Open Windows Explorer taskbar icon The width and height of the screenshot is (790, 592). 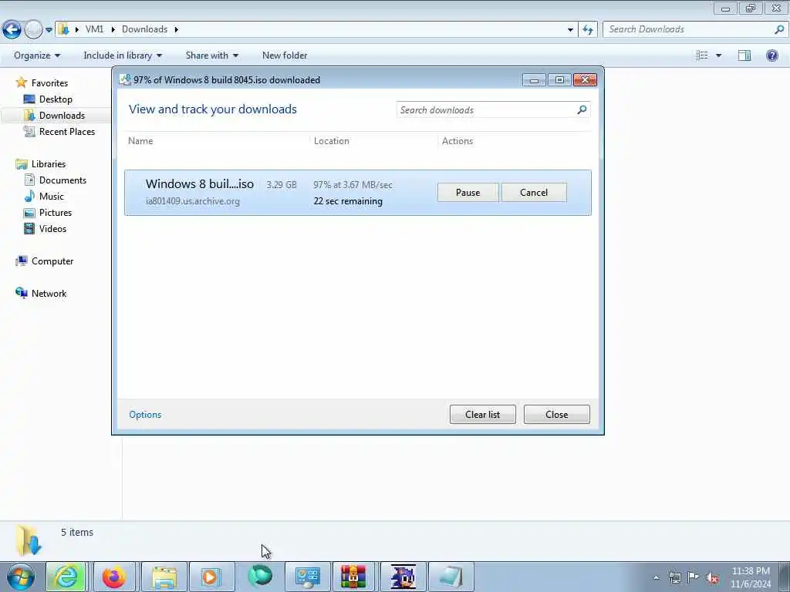[x=164, y=577]
